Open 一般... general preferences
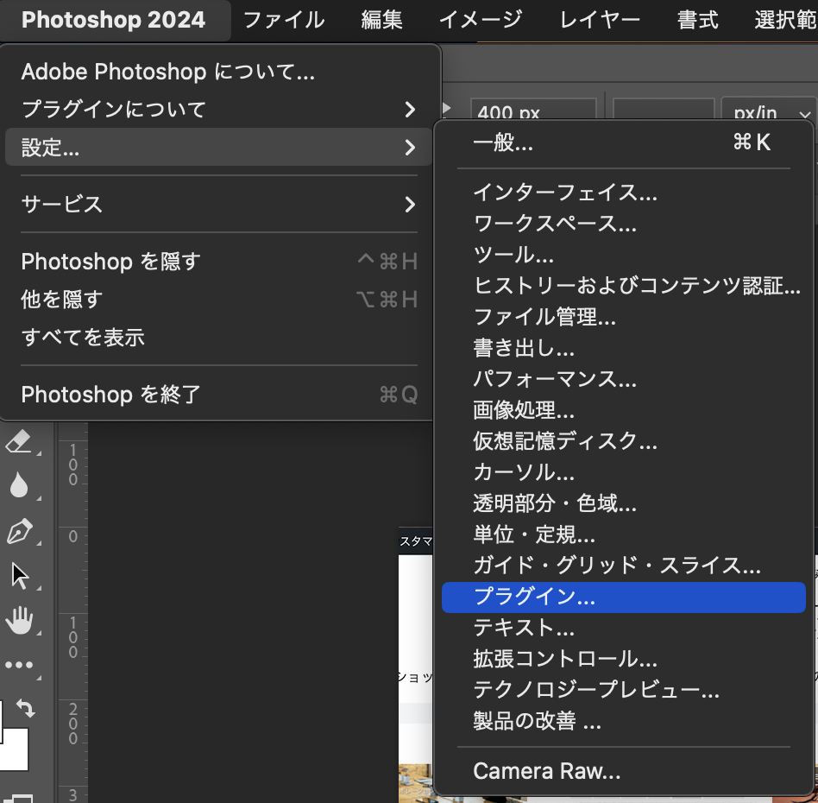818x803 pixels. 503,143
